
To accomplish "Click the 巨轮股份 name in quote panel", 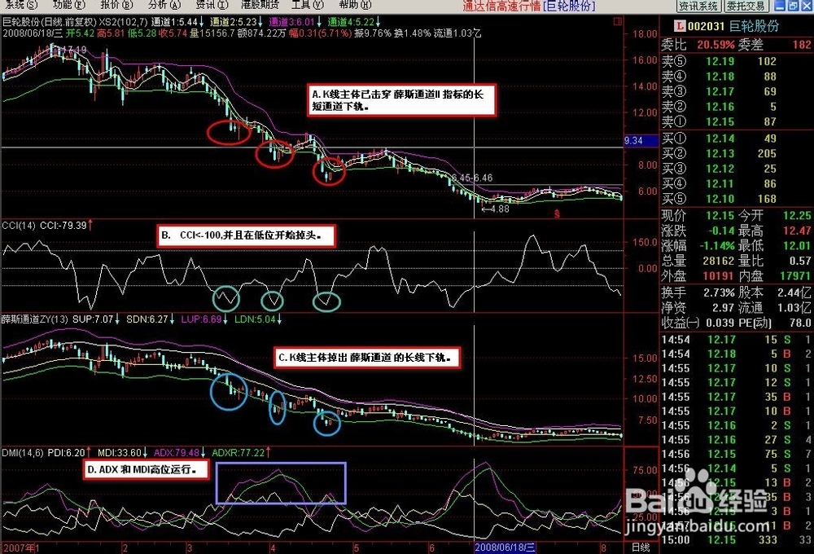I will (754, 26).
